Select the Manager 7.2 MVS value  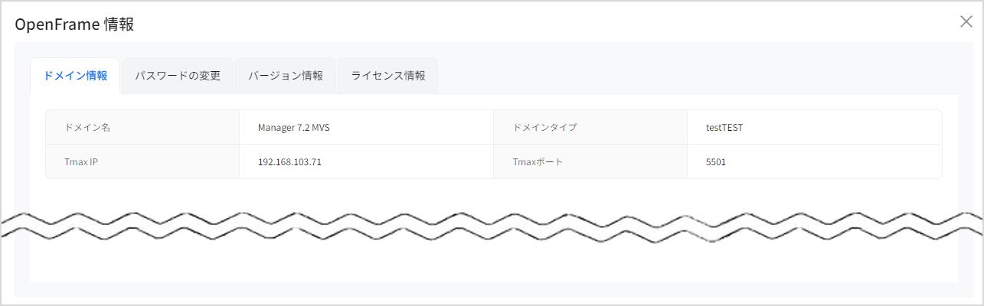pyautogui.click(x=294, y=127)
